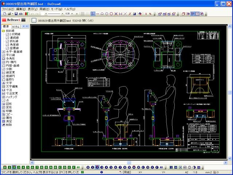Toggle green layer 1 button
This screenshot has height=175, width=233.
pos(9,168)
